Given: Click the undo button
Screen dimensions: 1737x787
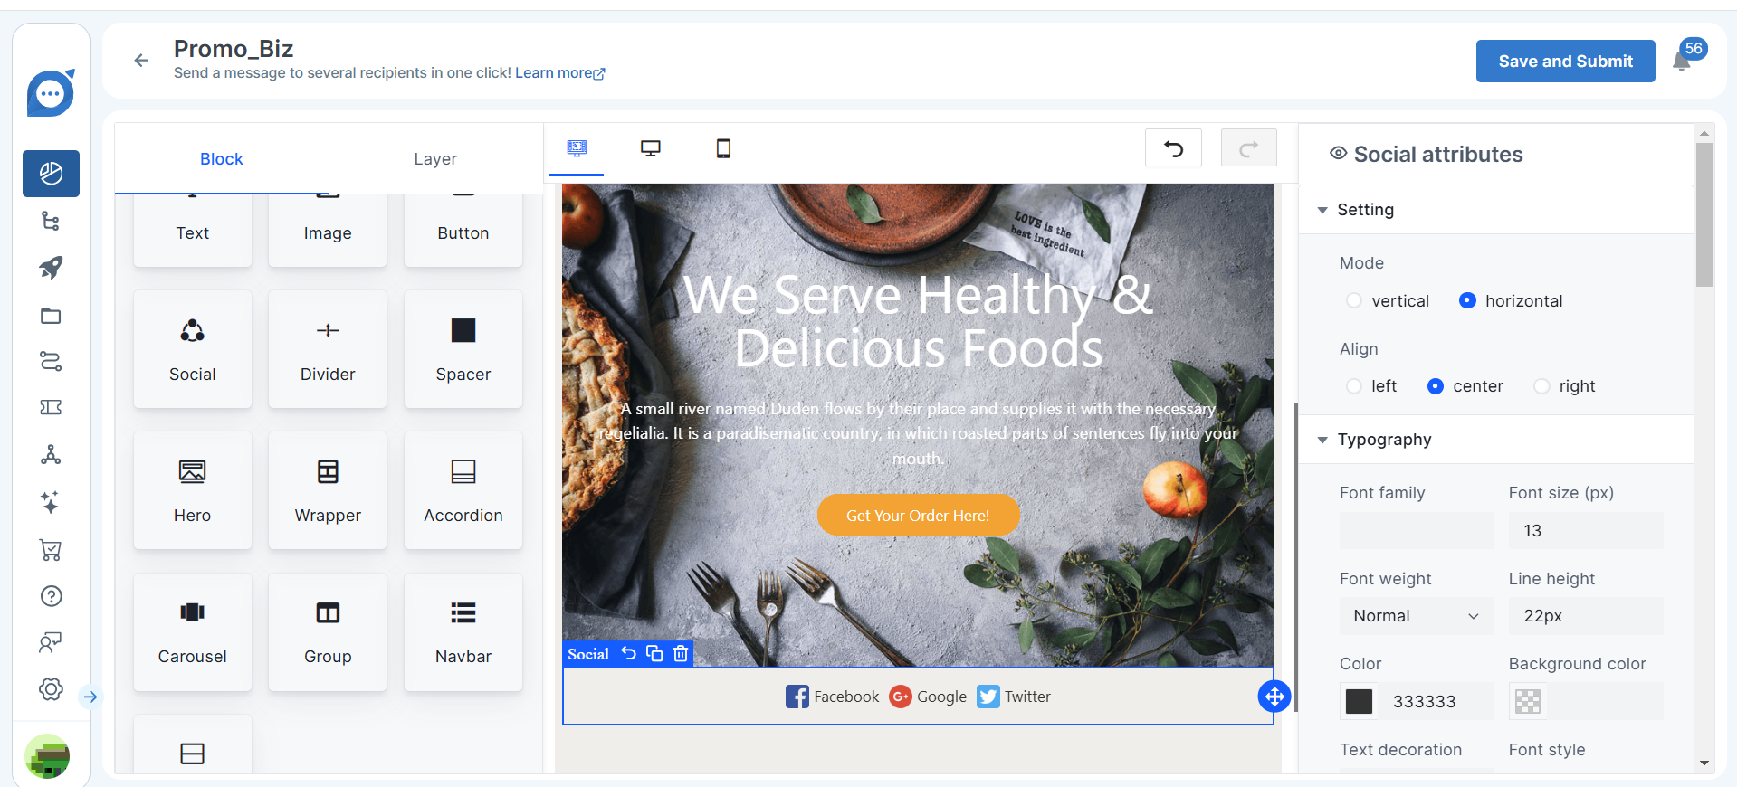Looking at the screenshot, I should click(1173, 148).
